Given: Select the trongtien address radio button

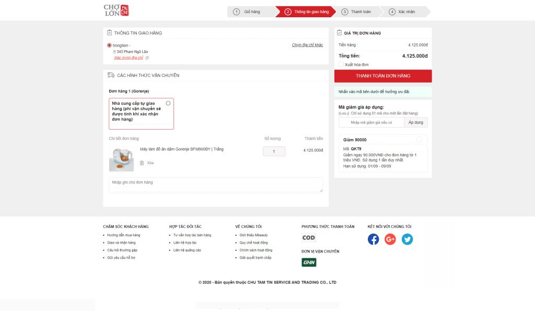Looking at the screenshot, I should click(x=109, y=45).
